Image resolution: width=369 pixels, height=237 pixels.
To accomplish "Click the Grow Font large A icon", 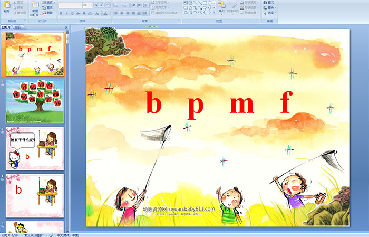I will click(96, 5).
